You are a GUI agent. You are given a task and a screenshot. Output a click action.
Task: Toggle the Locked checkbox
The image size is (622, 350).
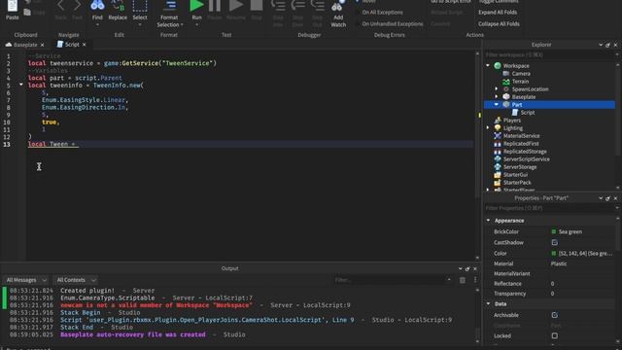[x=555, y=335]
